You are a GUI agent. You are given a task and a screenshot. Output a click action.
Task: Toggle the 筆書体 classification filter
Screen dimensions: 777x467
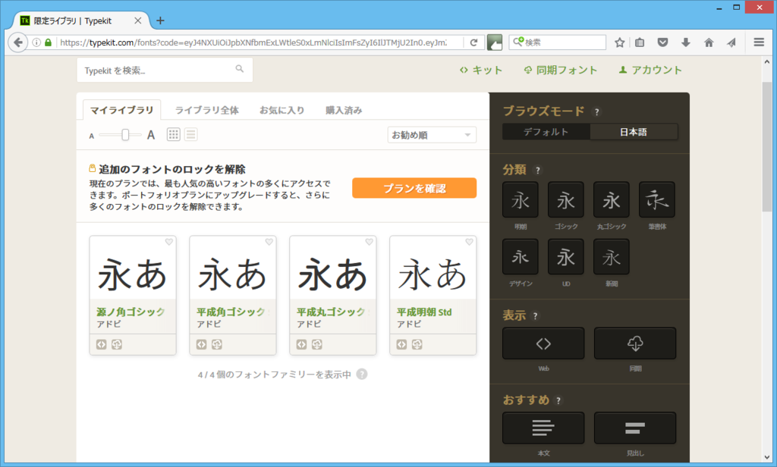pos(657,199)
